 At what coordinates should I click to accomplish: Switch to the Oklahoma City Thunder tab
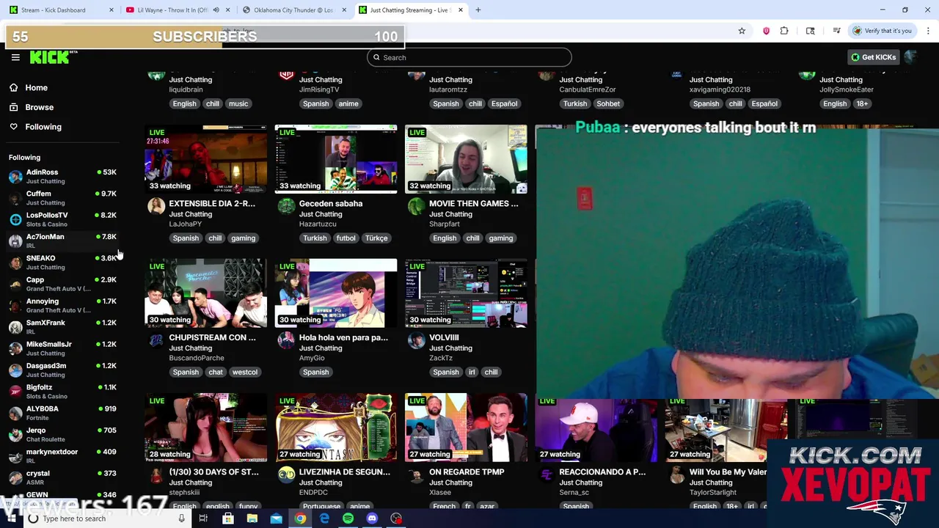click(293, 10)
